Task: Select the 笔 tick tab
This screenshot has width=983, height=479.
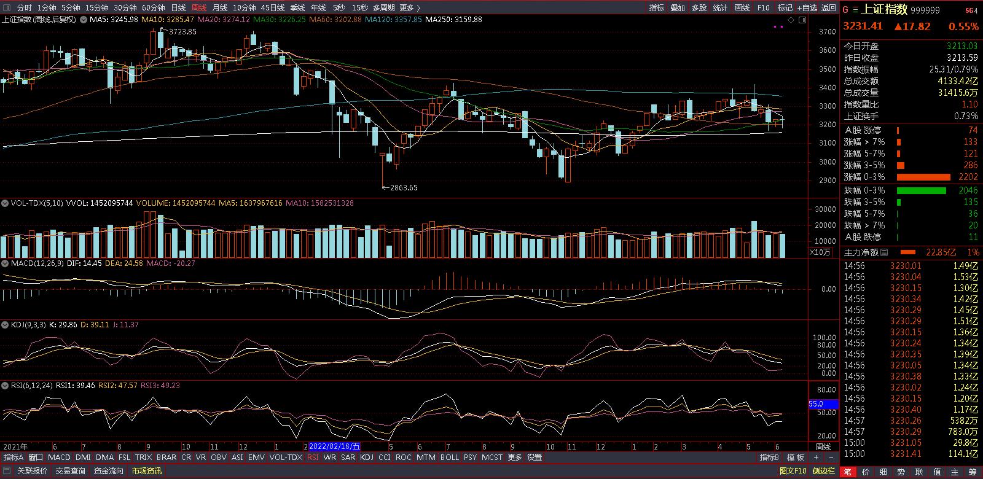Action: (x=848, y=472)
